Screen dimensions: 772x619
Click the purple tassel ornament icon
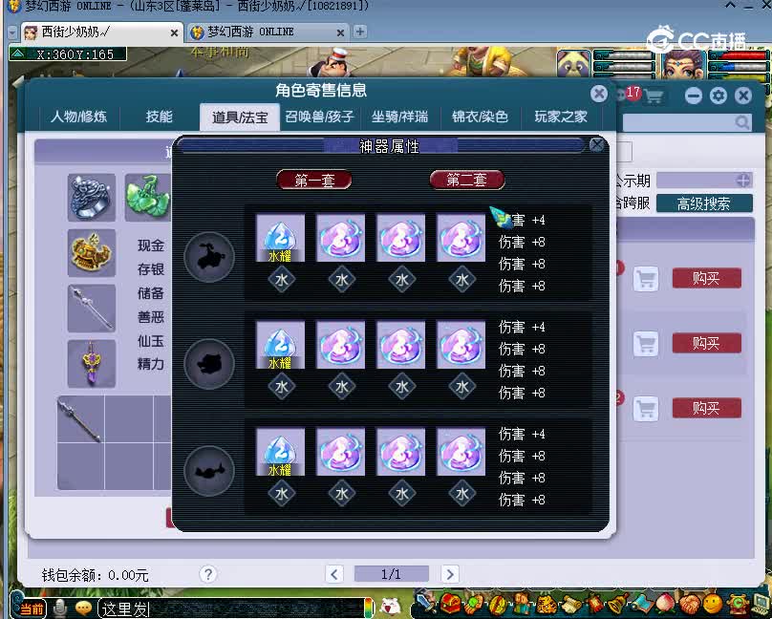coord(92,364)
